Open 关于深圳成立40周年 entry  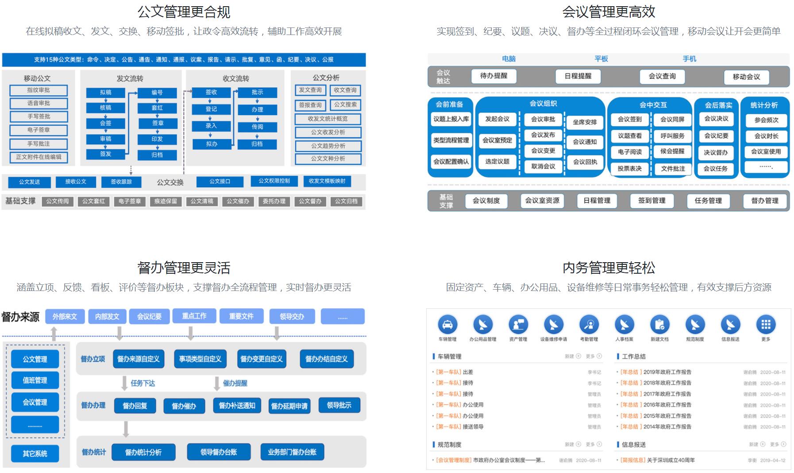point(671,460)
